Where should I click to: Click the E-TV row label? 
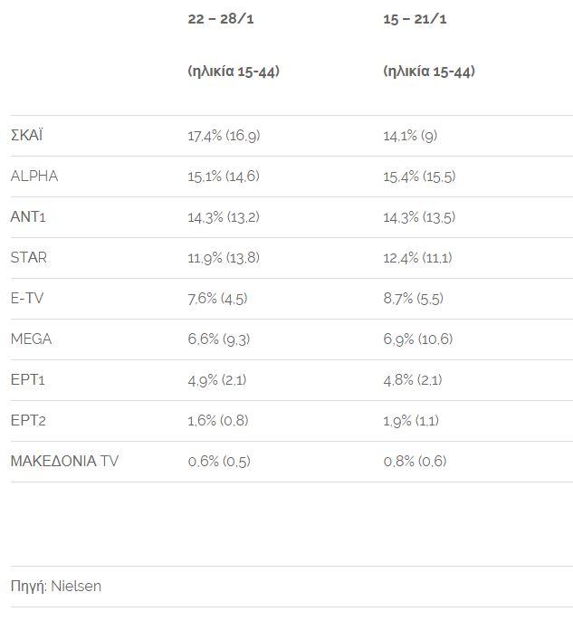(28, 299)
